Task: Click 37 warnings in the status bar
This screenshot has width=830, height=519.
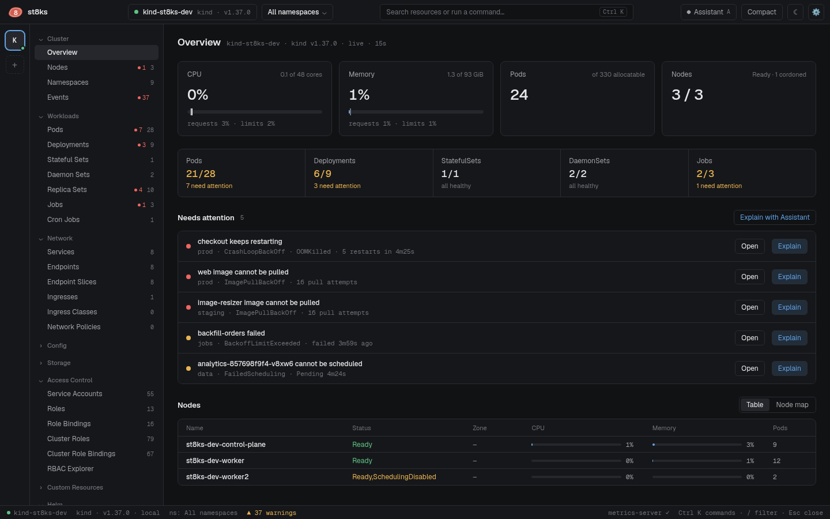Action: pyautogui.click(x=271, y=513)
